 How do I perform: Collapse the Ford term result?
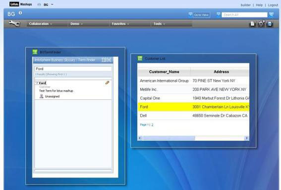[37, 83]
